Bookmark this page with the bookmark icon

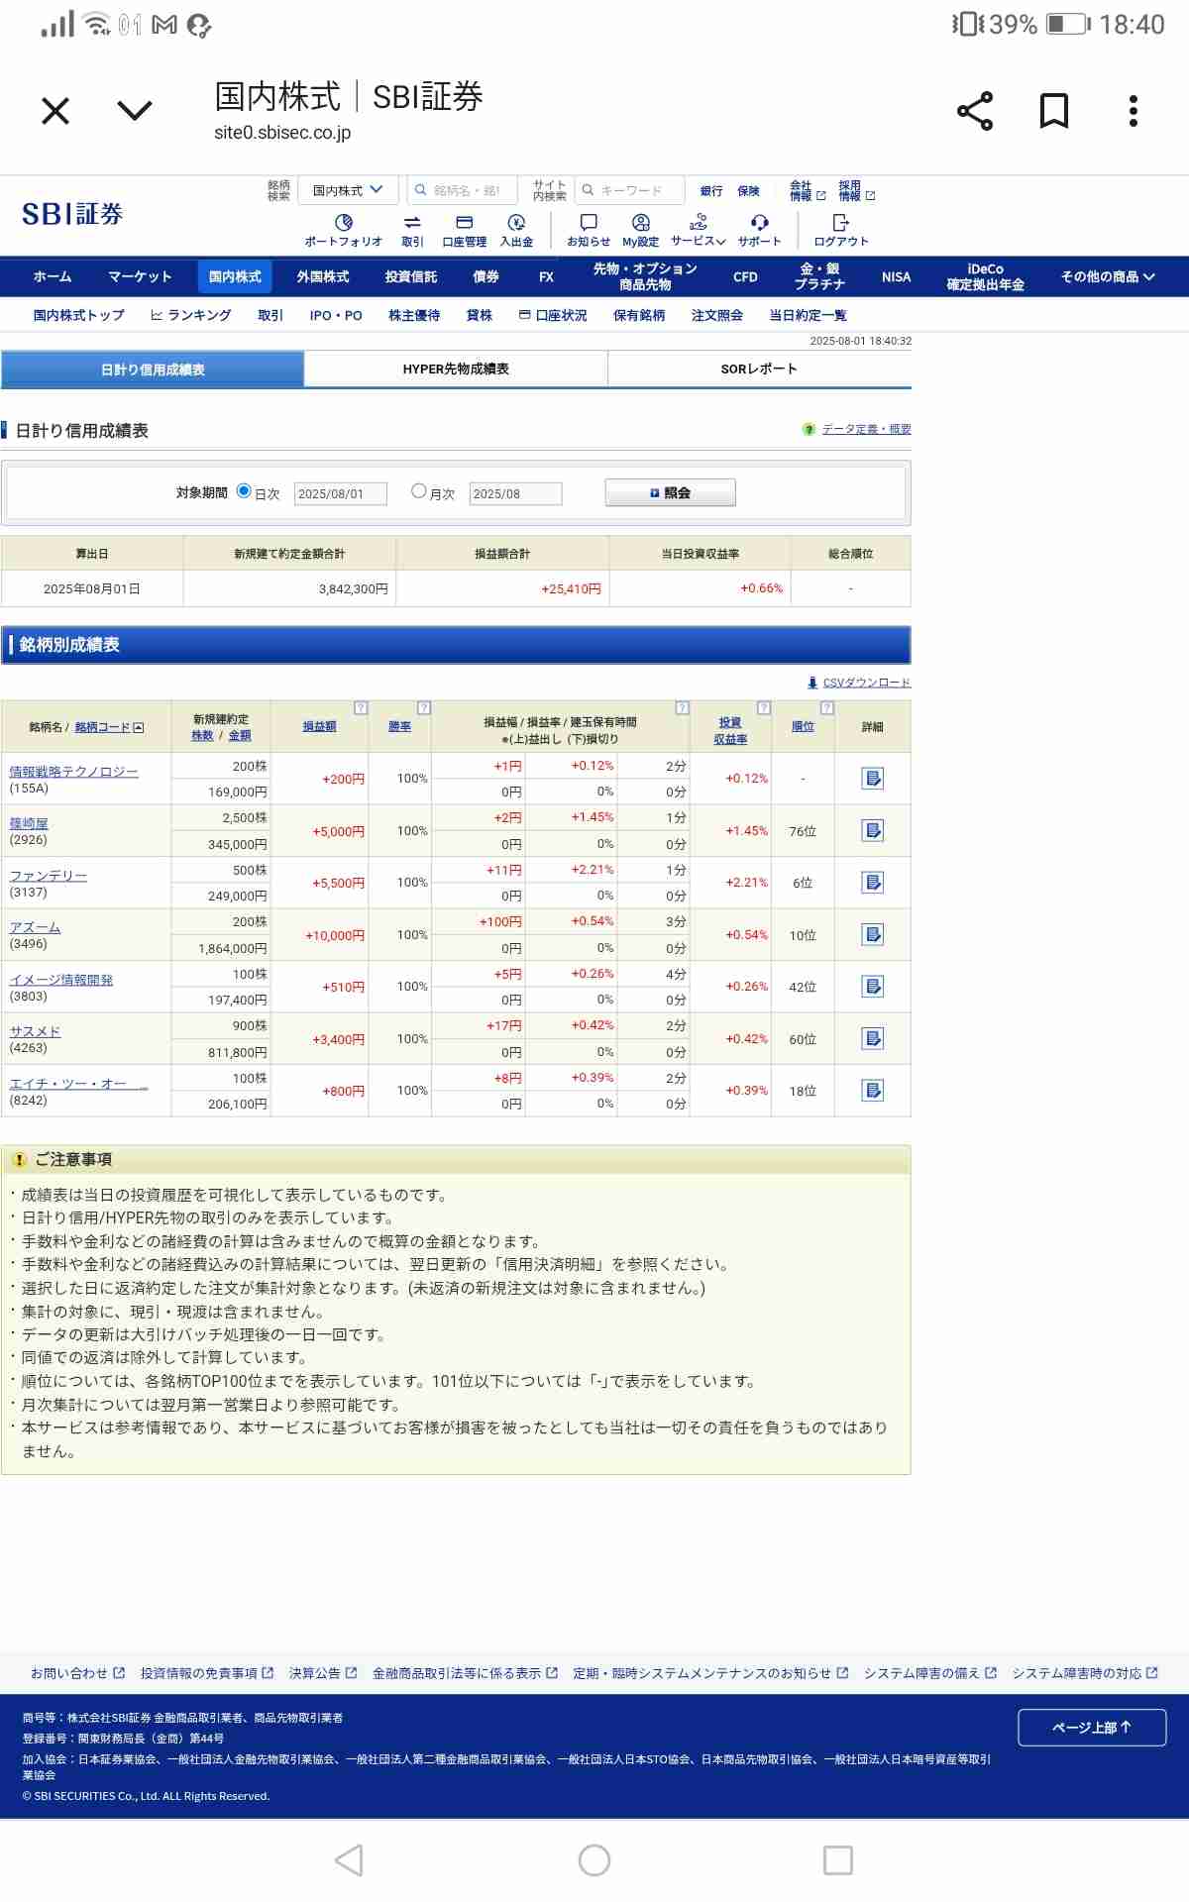[x=1053, y=111]
